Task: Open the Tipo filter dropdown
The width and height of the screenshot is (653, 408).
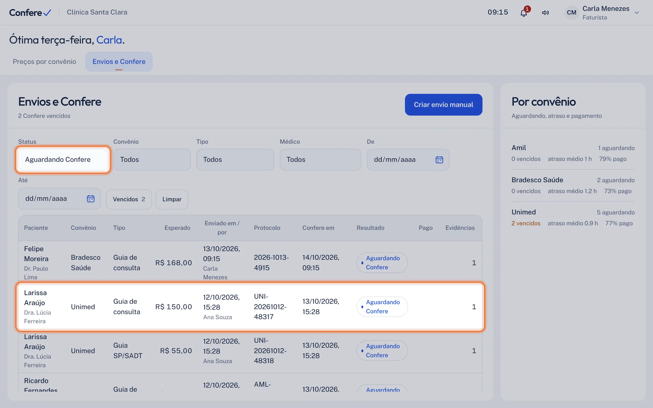Action: click(235, 159)
